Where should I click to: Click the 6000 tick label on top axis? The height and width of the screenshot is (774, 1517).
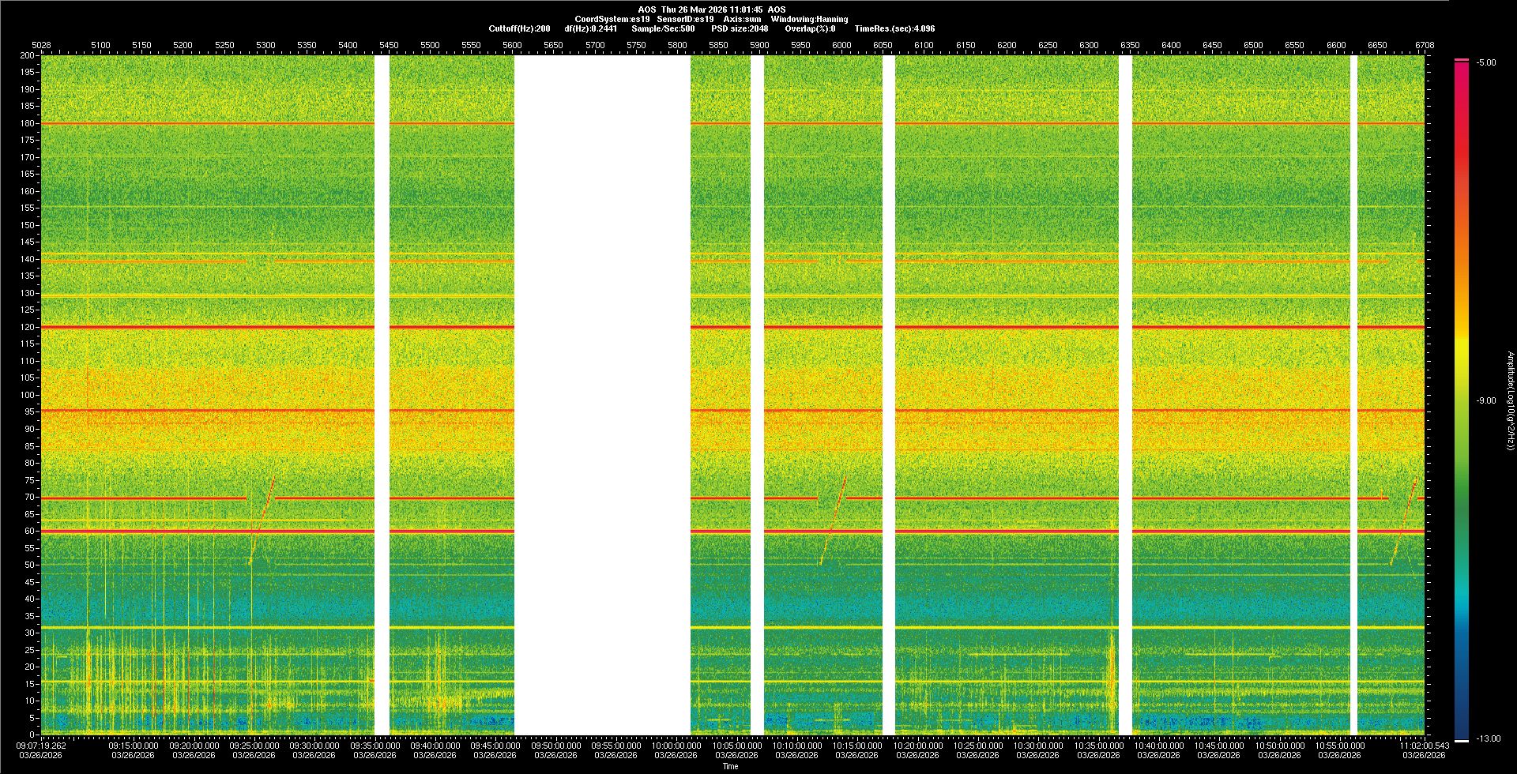click(841, 45)
